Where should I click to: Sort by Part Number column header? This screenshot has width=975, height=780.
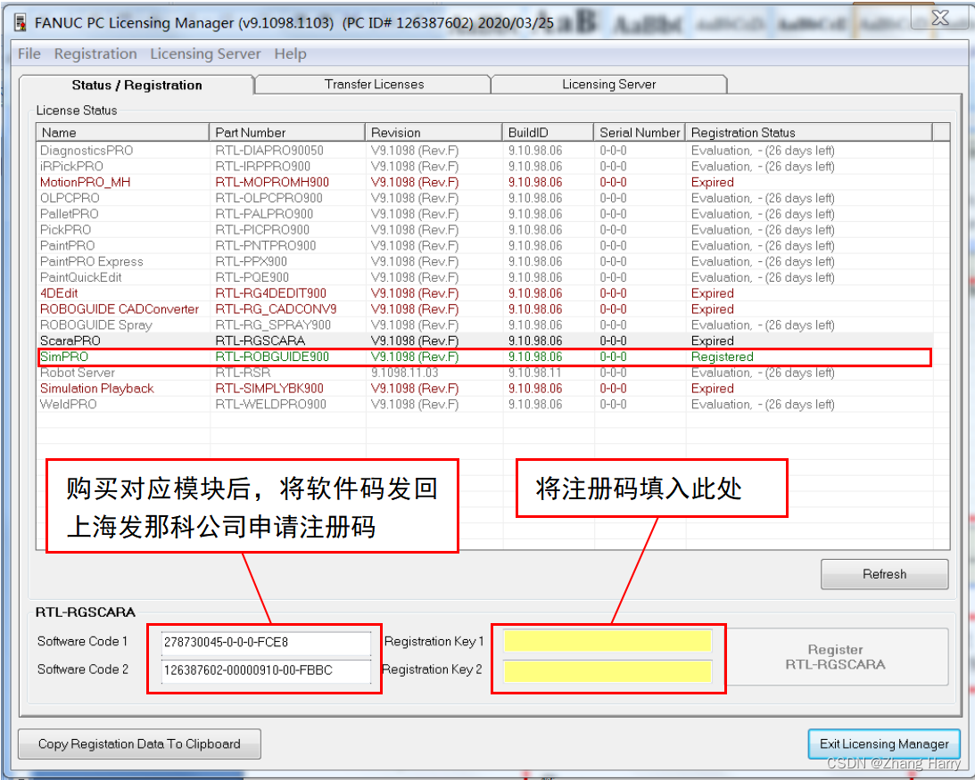coord(286,133)
